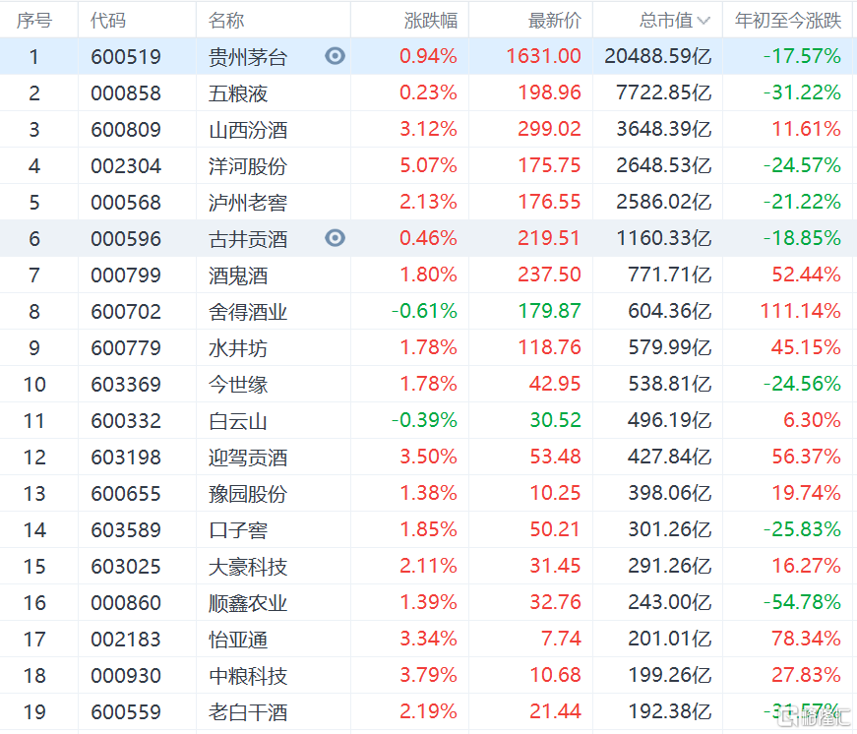Click stock code 600655
Image resolution: width=857 pixels, height=734 pixels.
(126, 494)
